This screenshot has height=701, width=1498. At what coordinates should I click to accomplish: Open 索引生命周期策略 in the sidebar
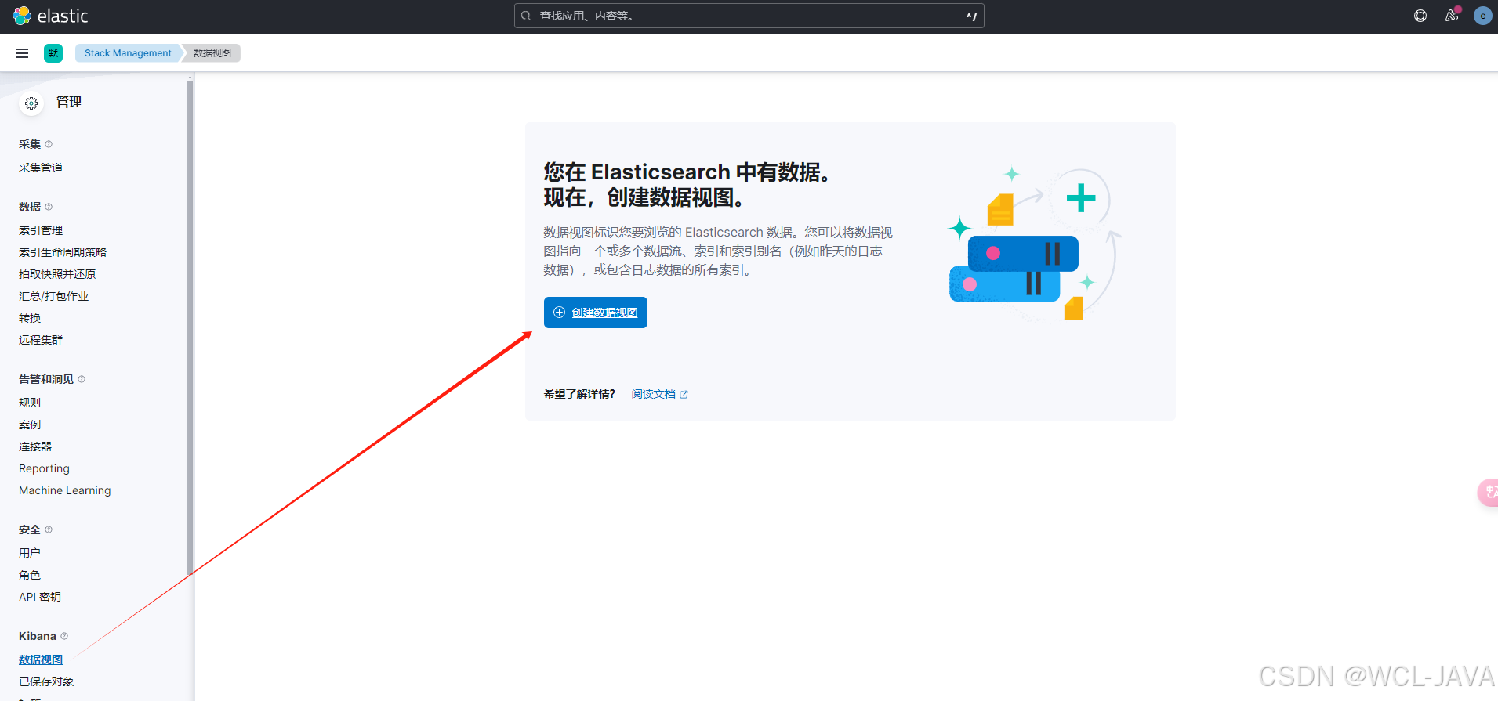(x=63, y=252)
